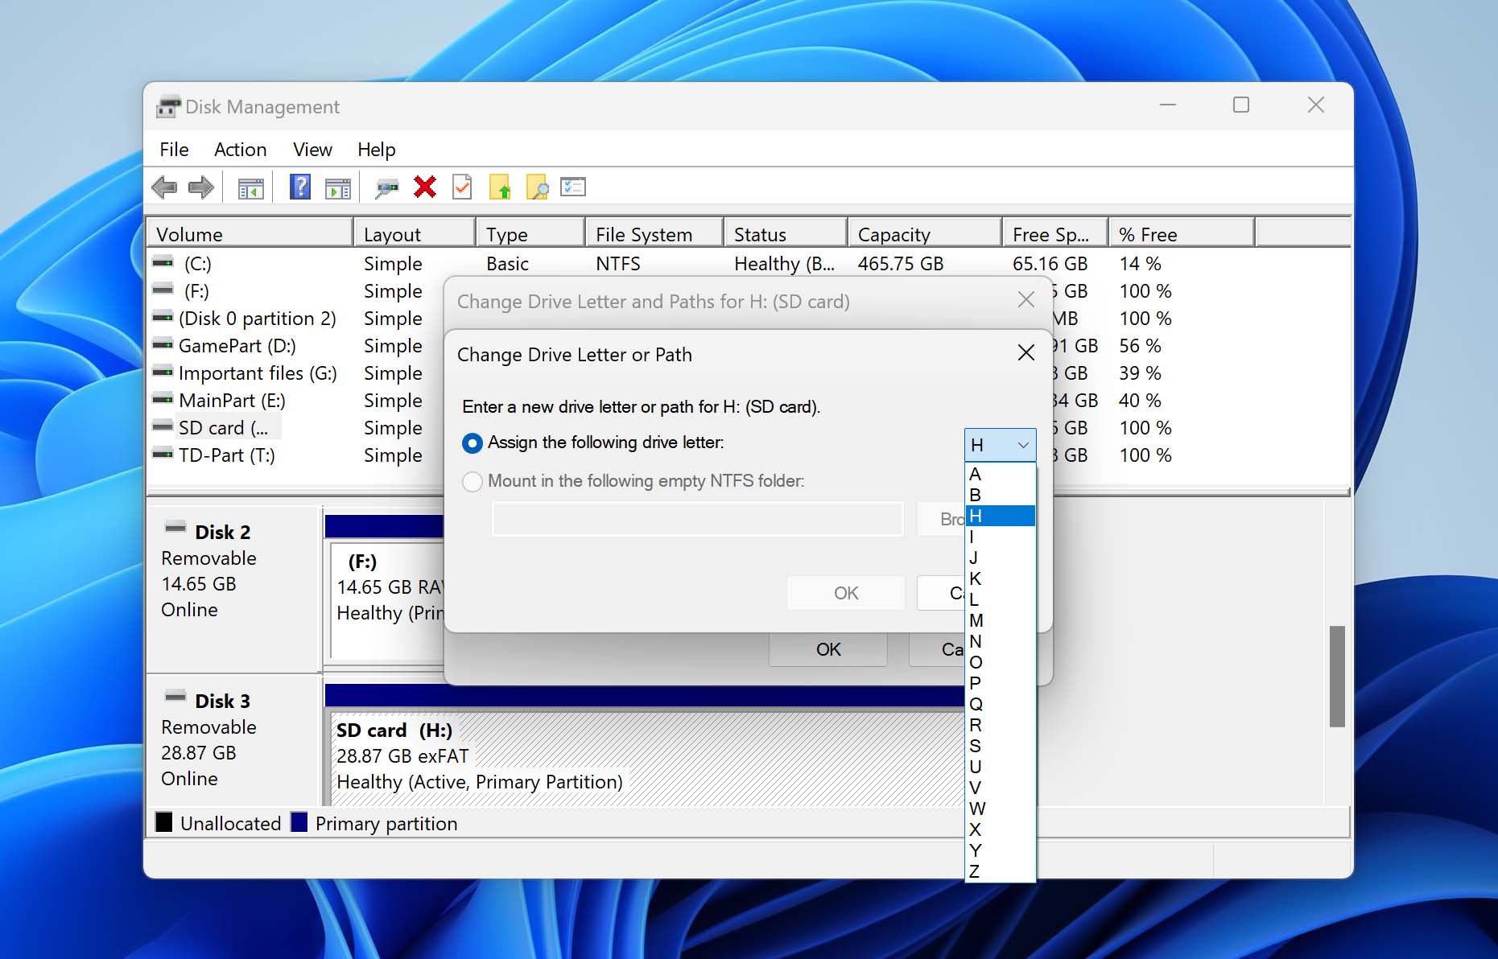Choose letter A in the dropdown list

coord(1000,474)
